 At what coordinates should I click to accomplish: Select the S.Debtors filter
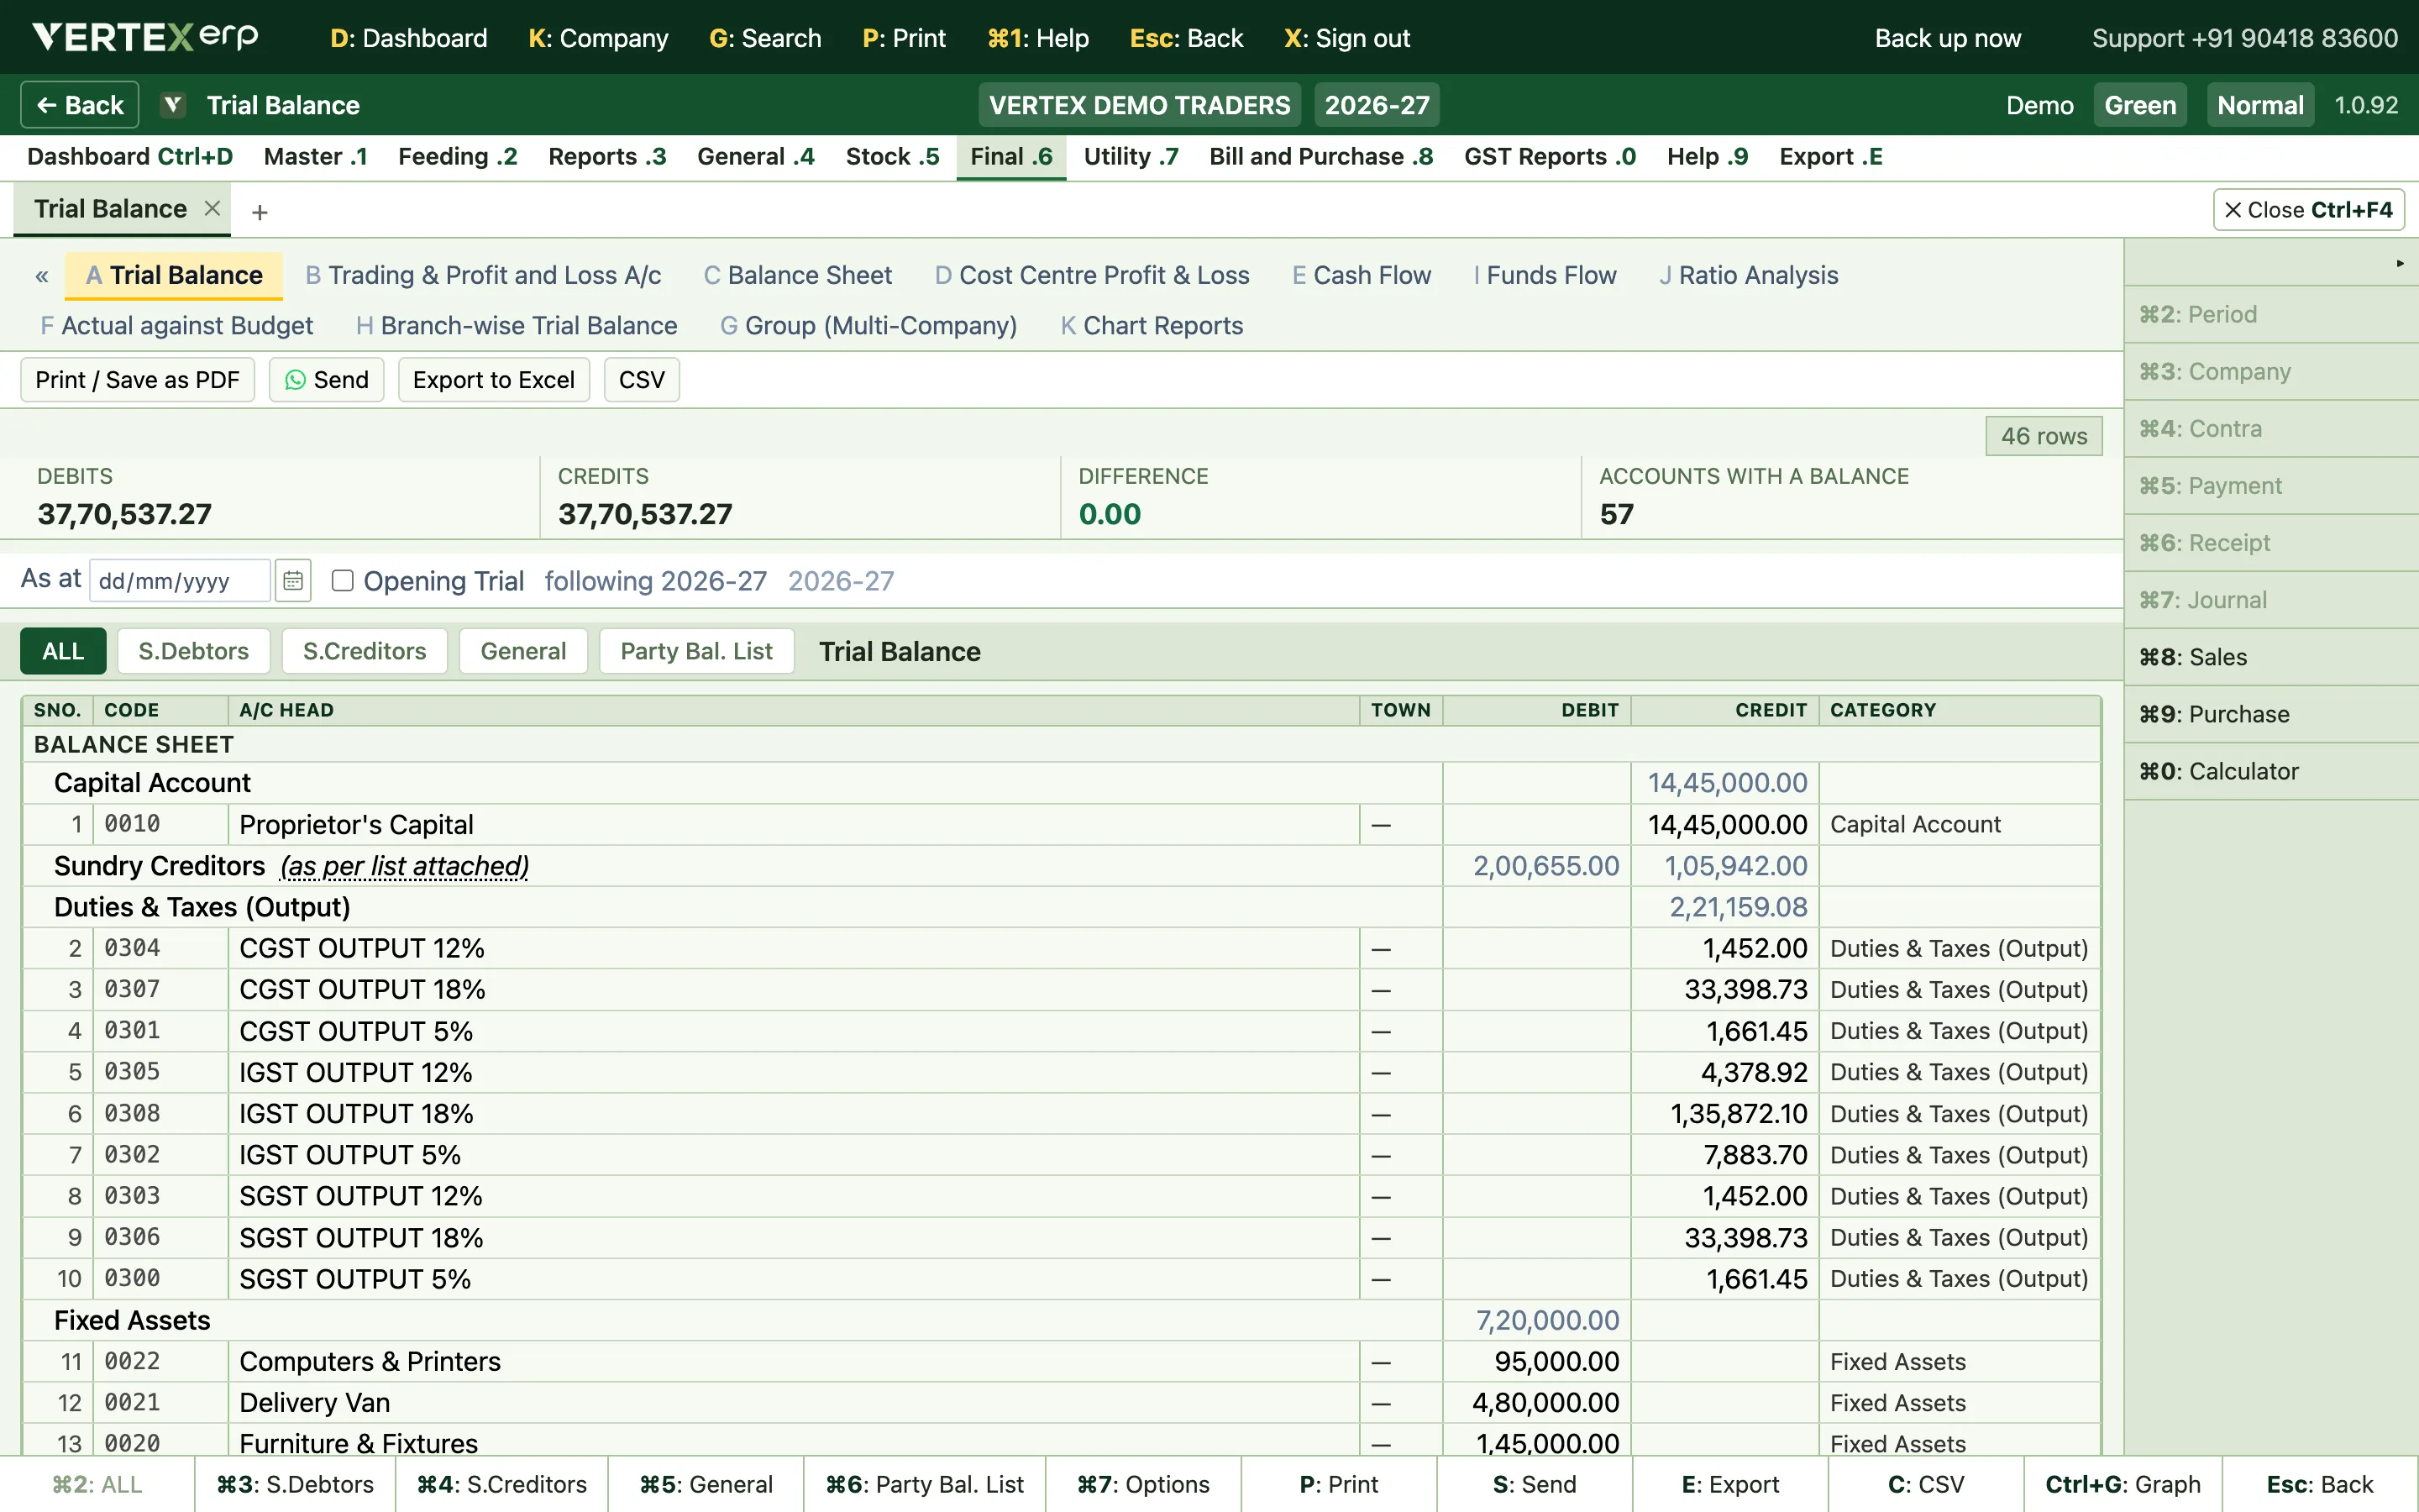(x=194, y=651)
